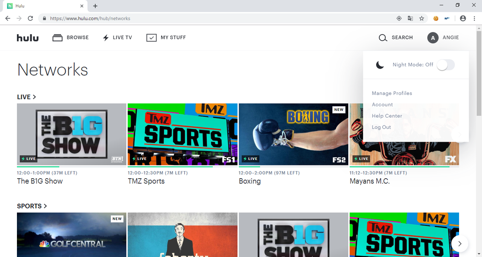Screen dimensions: 482x257
Task: View site info padlock icon
Action: coord(44,18)
